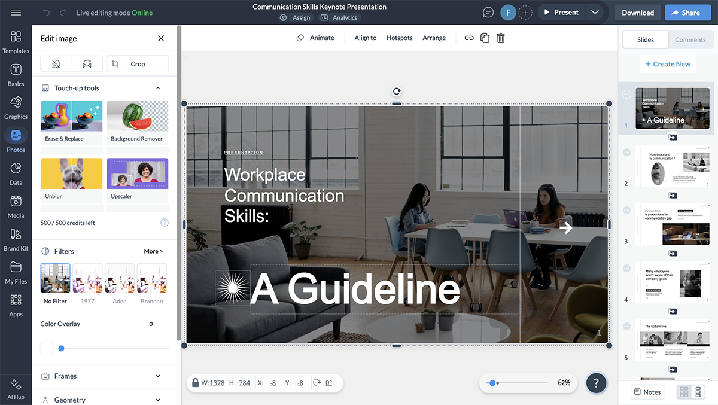Expand the Frames section
The height and width of the screenshot is (405, 718).
tap(158, 376)
